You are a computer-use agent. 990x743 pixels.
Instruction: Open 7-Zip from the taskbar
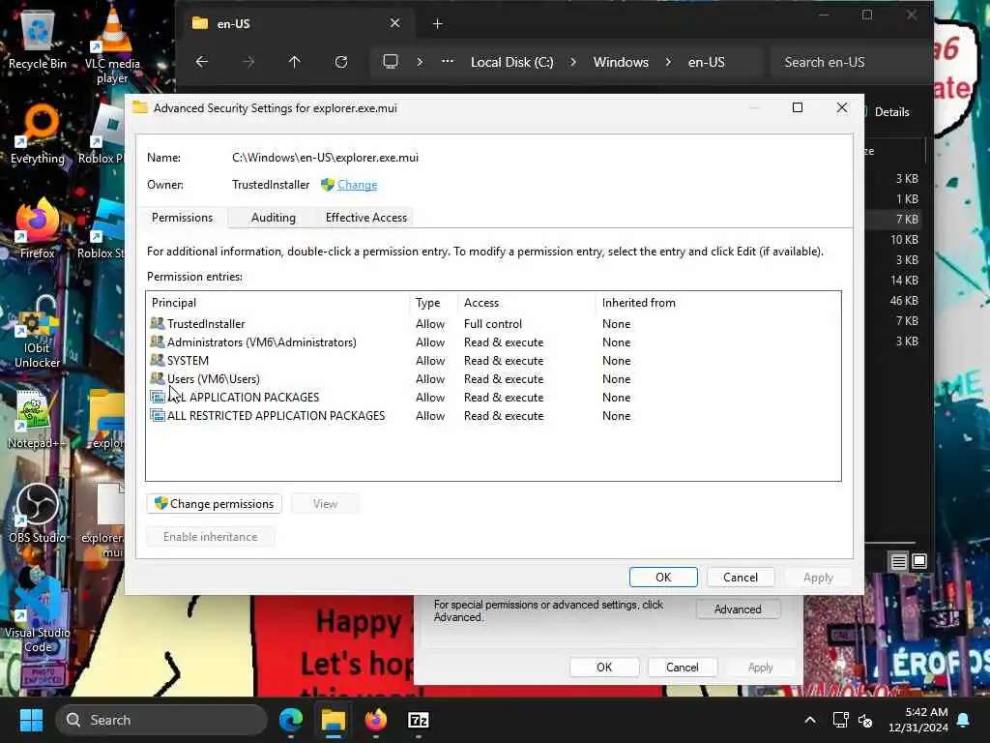pyautogui.click(x=418, y=720)
